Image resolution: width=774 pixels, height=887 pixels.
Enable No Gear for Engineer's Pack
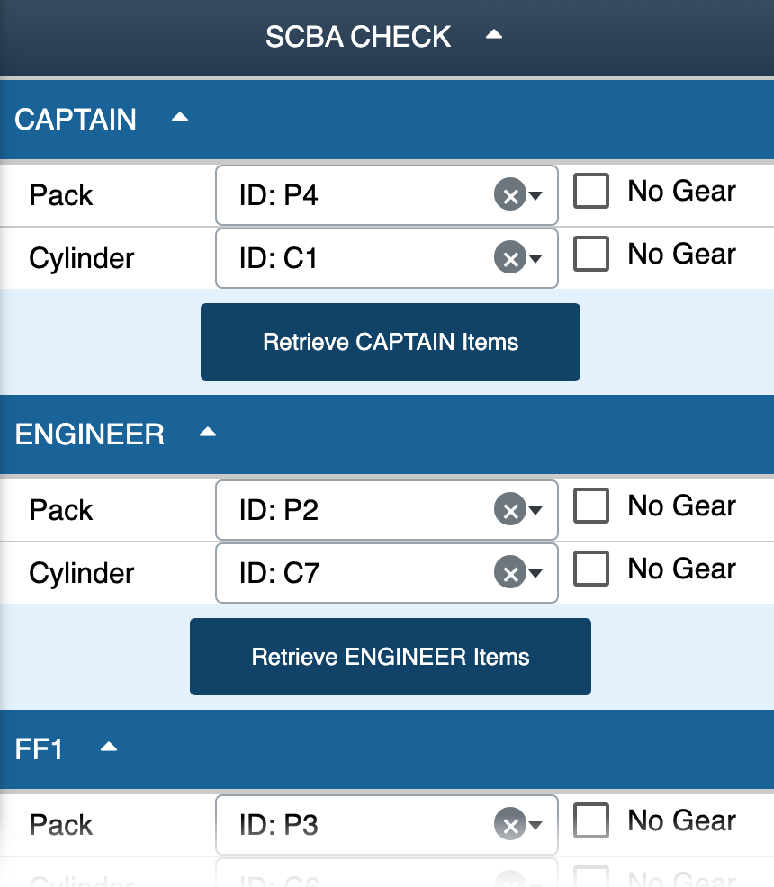(591, 506)
